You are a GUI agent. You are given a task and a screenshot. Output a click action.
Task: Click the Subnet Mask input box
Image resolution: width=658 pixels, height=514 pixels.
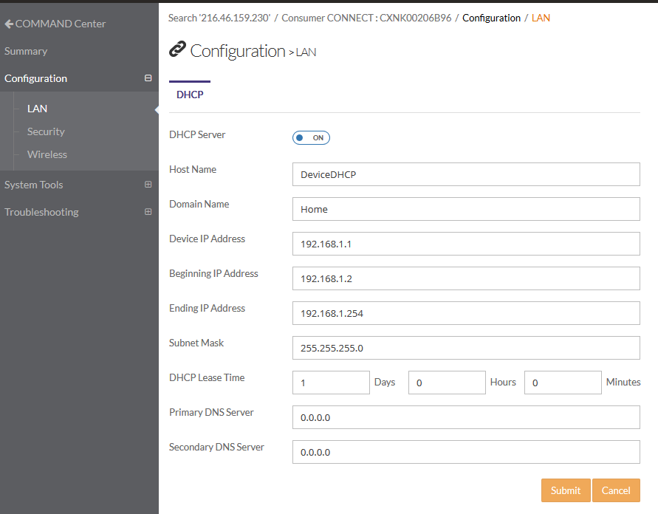pos(465,348)
